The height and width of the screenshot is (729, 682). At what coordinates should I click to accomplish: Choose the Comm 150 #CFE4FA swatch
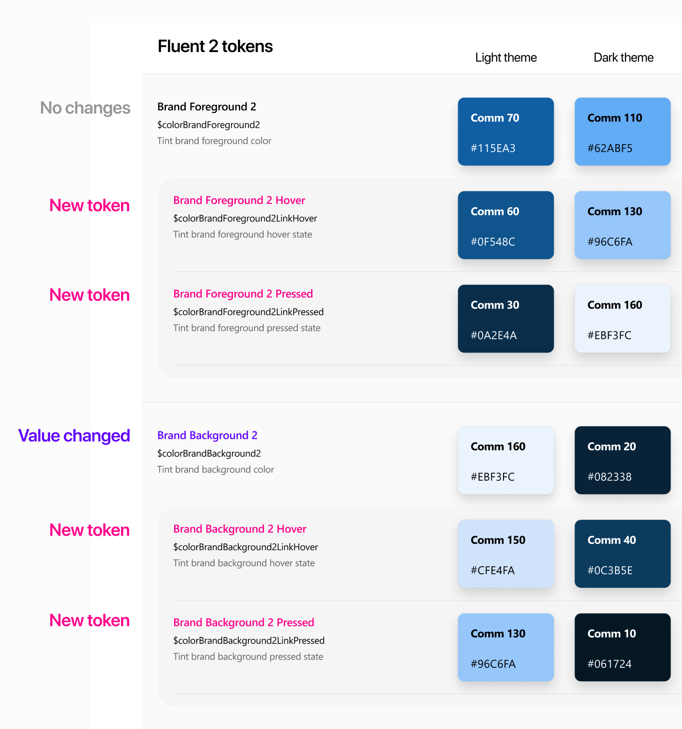(x=505, y=553)
